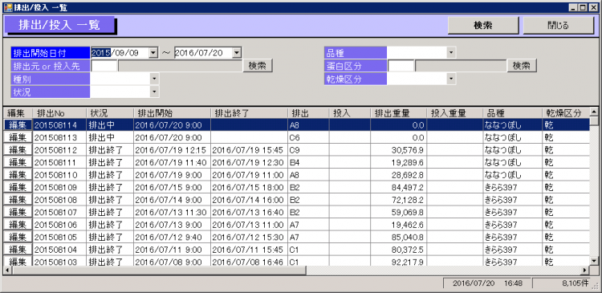
Task: Click 編集 for row 201508113
Action: (x=18, y=137)
